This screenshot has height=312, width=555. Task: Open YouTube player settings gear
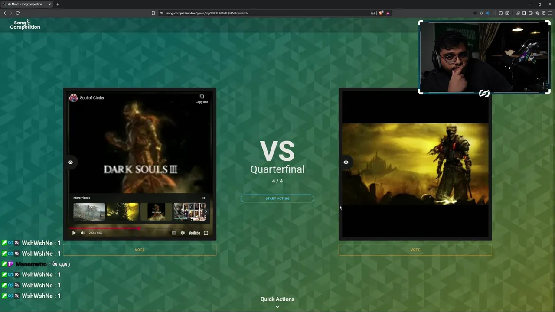pyautogui.click(x=183, y=233)
